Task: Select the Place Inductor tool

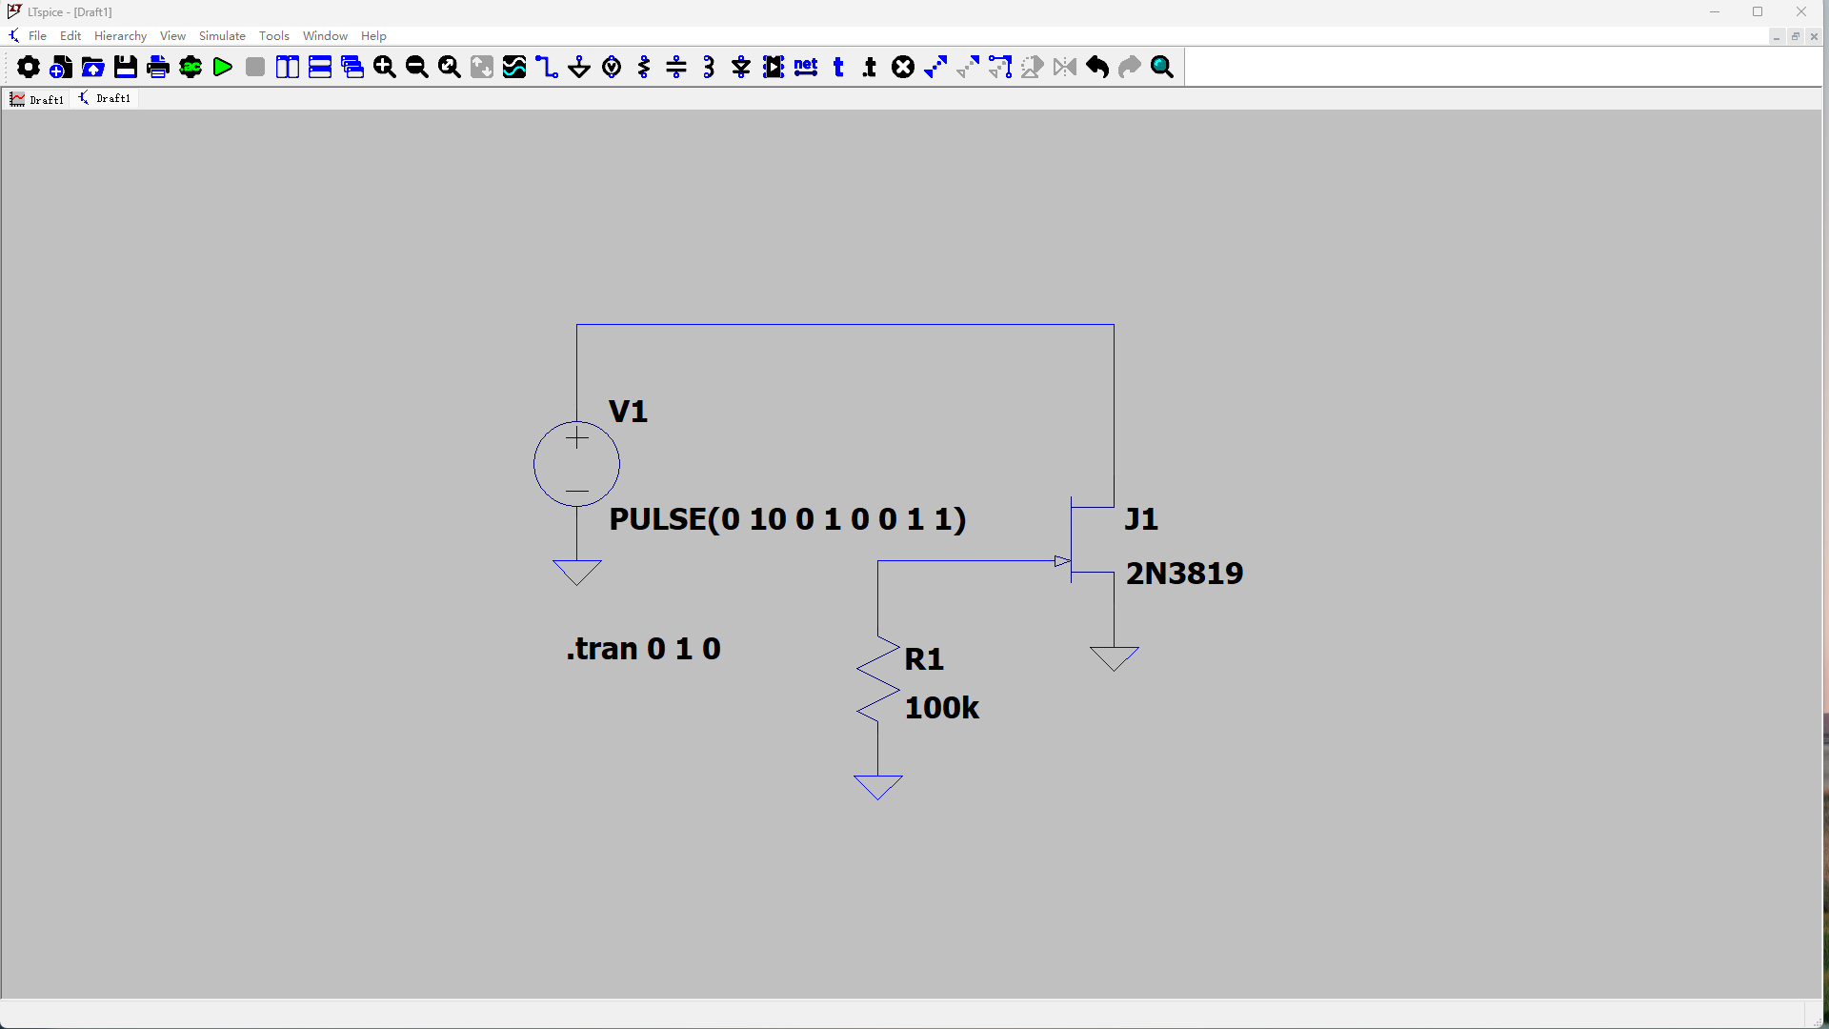Action: (709, 67)
